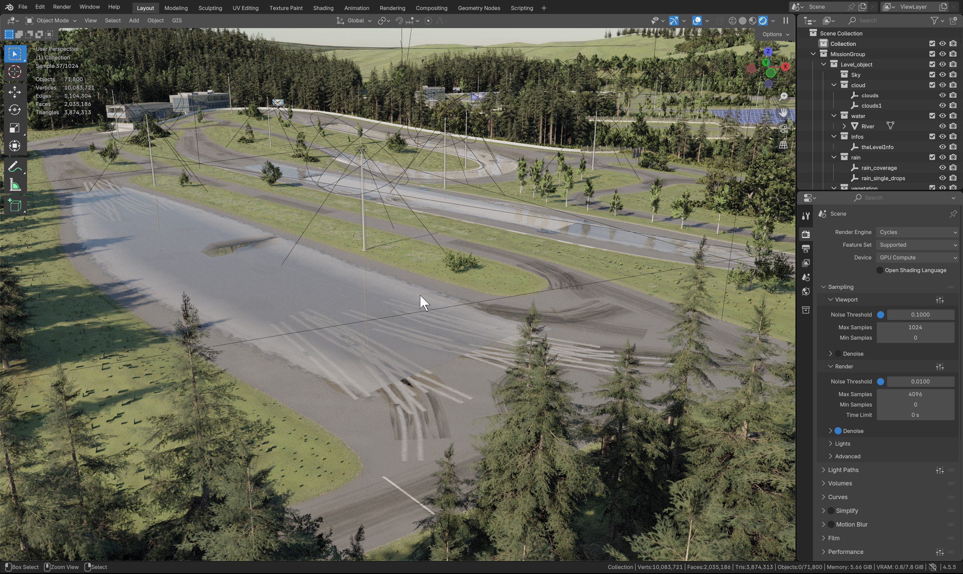Select the Rotate tool

[x=15, y=110]
